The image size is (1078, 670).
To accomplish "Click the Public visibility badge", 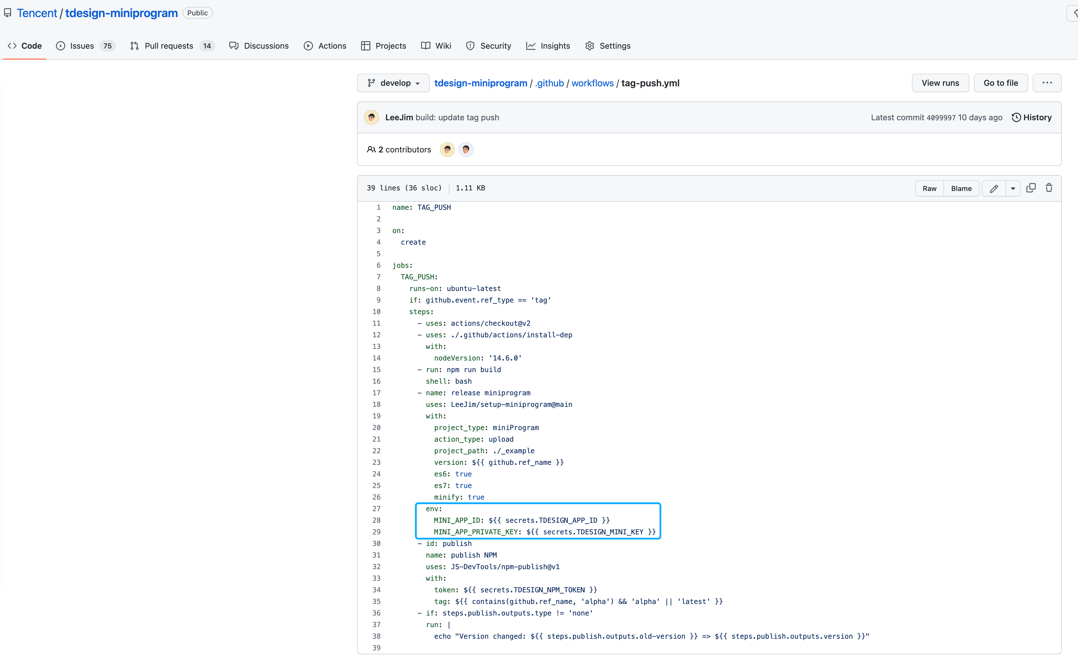I will pyautogui.click(x=197, y=13).
